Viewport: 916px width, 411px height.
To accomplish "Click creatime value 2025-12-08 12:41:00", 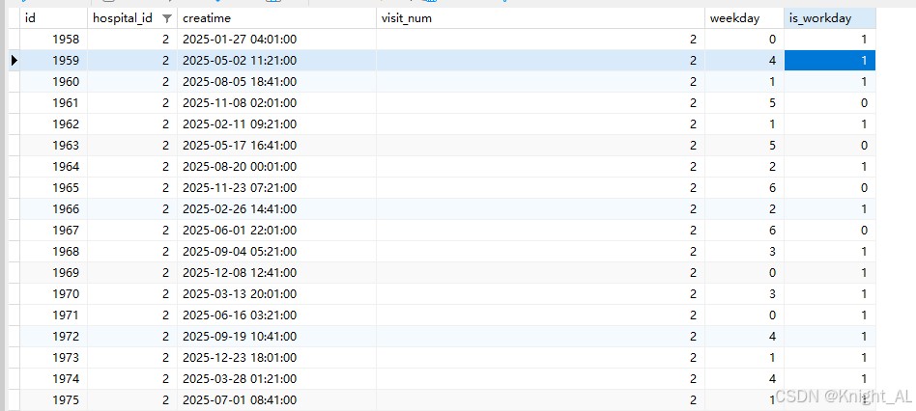I will coord(240,272).
